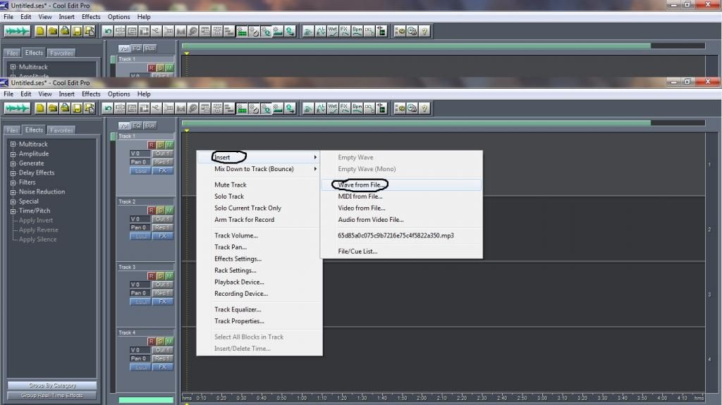The height and width of the screenshot is (405, 722).
Task: Click the Bpm icon in lower toolbar
Action: (357, 108)
